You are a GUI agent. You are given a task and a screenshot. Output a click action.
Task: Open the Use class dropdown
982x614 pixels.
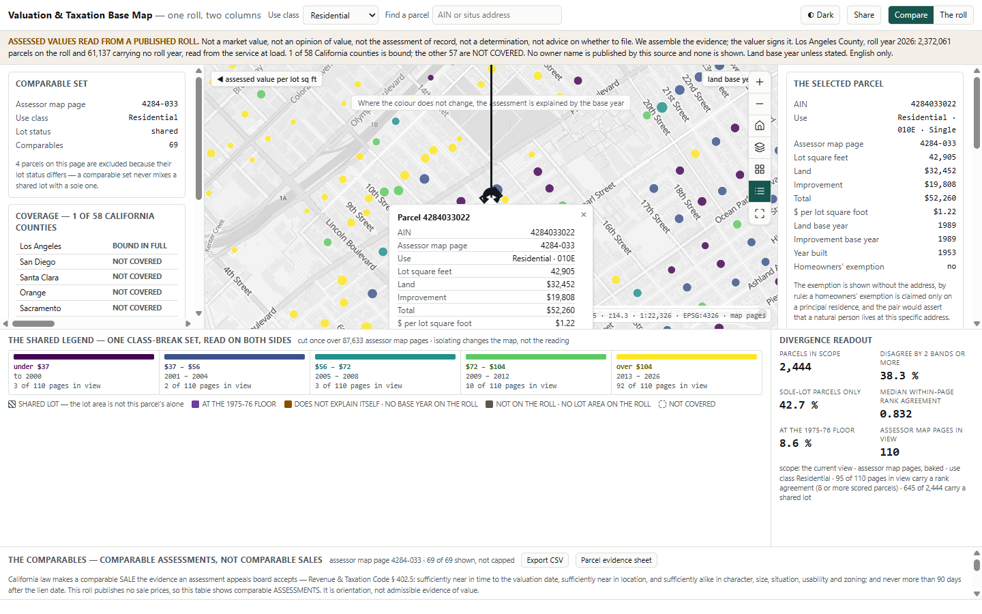pos(340,15)
